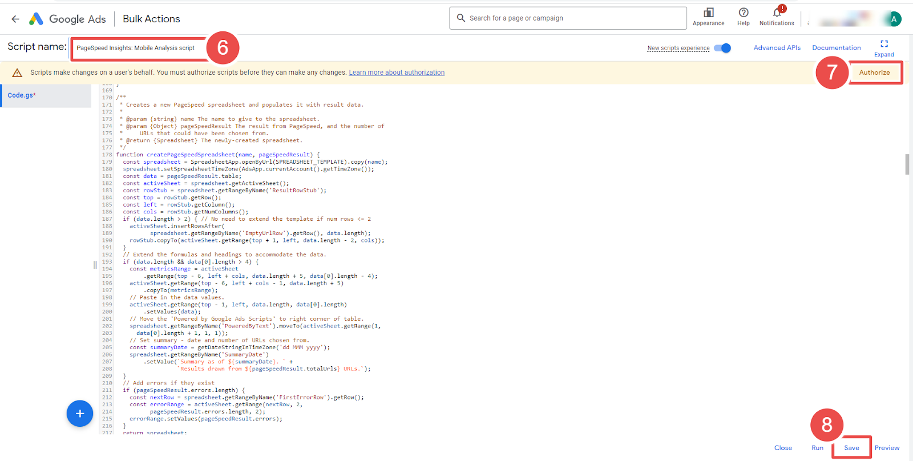Click the Preview button
Screen dimensions: 913x461
coord(887,448)
